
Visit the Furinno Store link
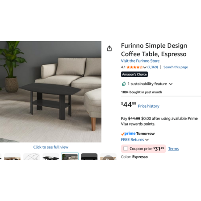pos(140,61)
